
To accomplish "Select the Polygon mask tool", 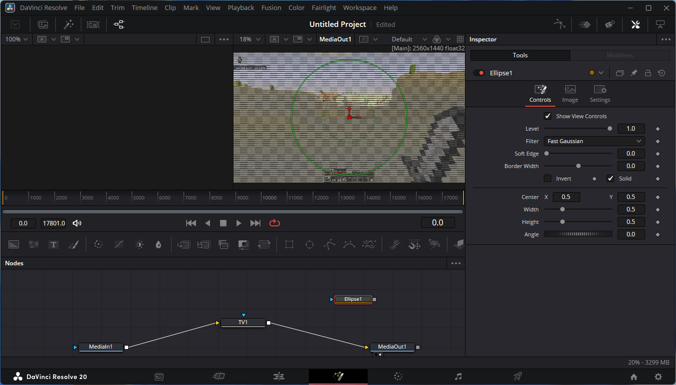I will pyautogui.click(x=329, y=244).
